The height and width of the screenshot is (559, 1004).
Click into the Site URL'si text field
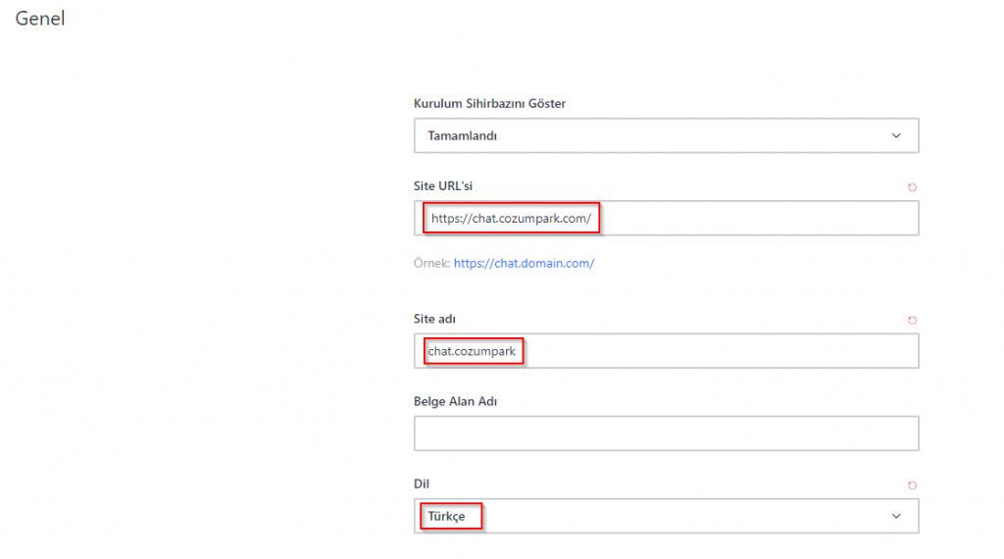pos(666,219)
